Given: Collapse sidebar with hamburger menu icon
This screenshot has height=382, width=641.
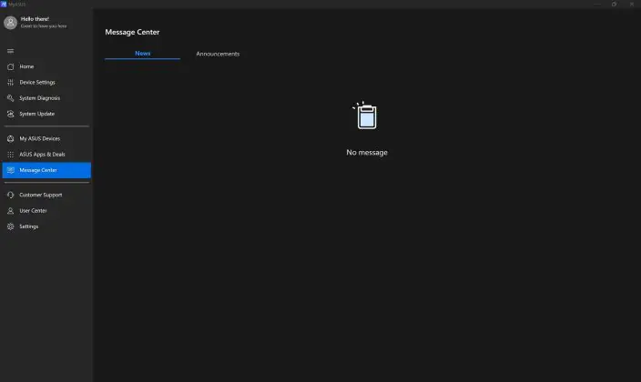Looking at the screenshot, I should click(x=11, y=51).
